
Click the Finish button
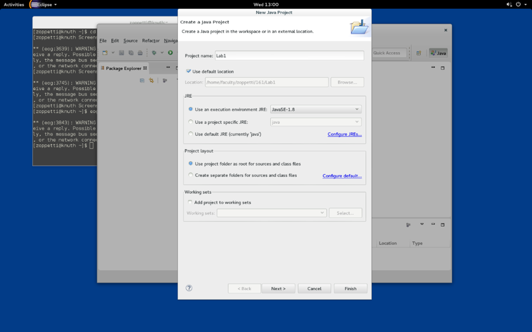[x=350, y=288]
